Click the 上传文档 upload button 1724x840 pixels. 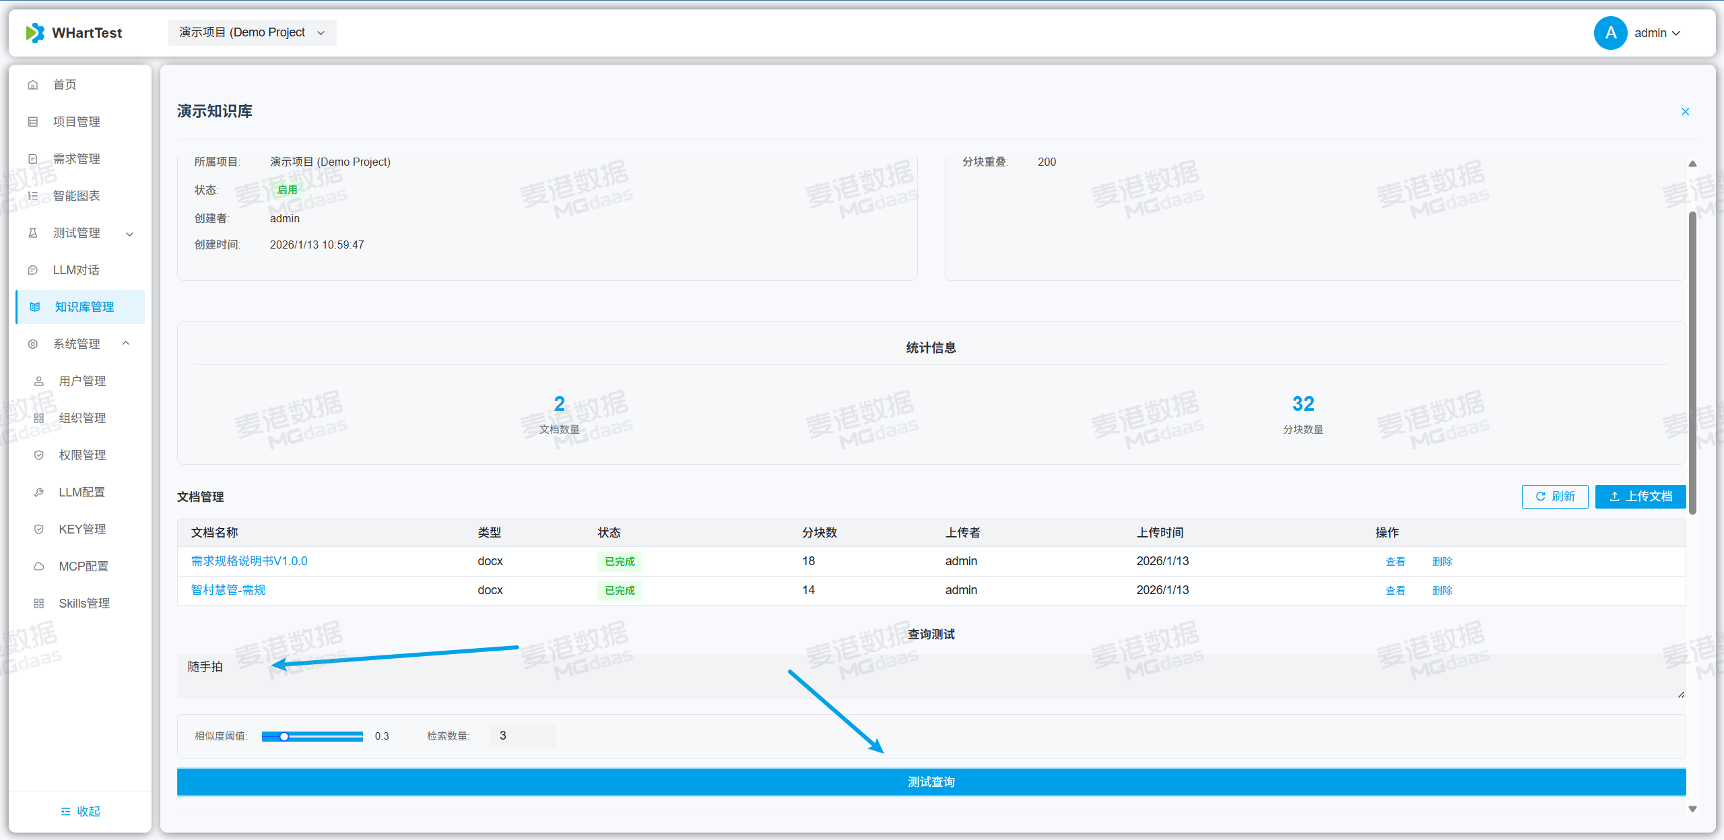coord(1640,496)
